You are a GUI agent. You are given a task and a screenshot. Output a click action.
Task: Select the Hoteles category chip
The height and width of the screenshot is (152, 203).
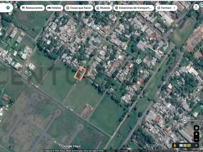point(54,8)
